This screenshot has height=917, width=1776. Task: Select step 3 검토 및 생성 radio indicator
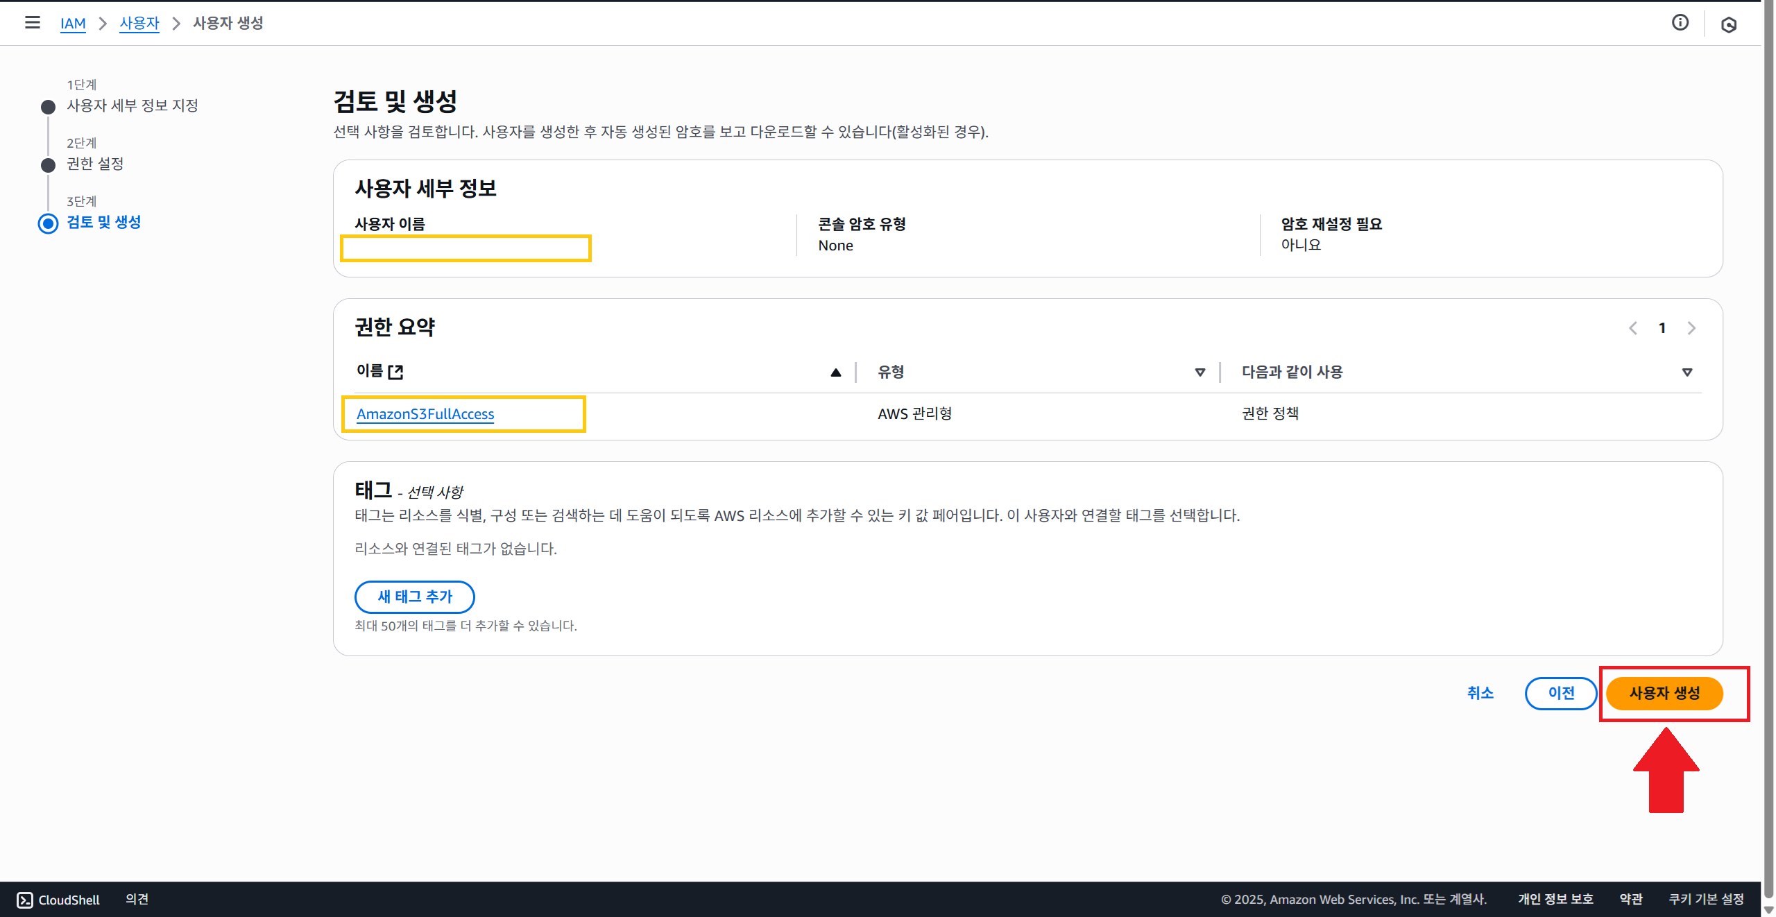click(x=48, y=223)
